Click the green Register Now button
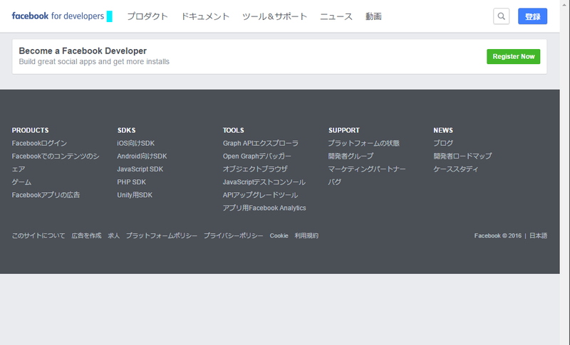570x345 pixels. click(513, 57)
